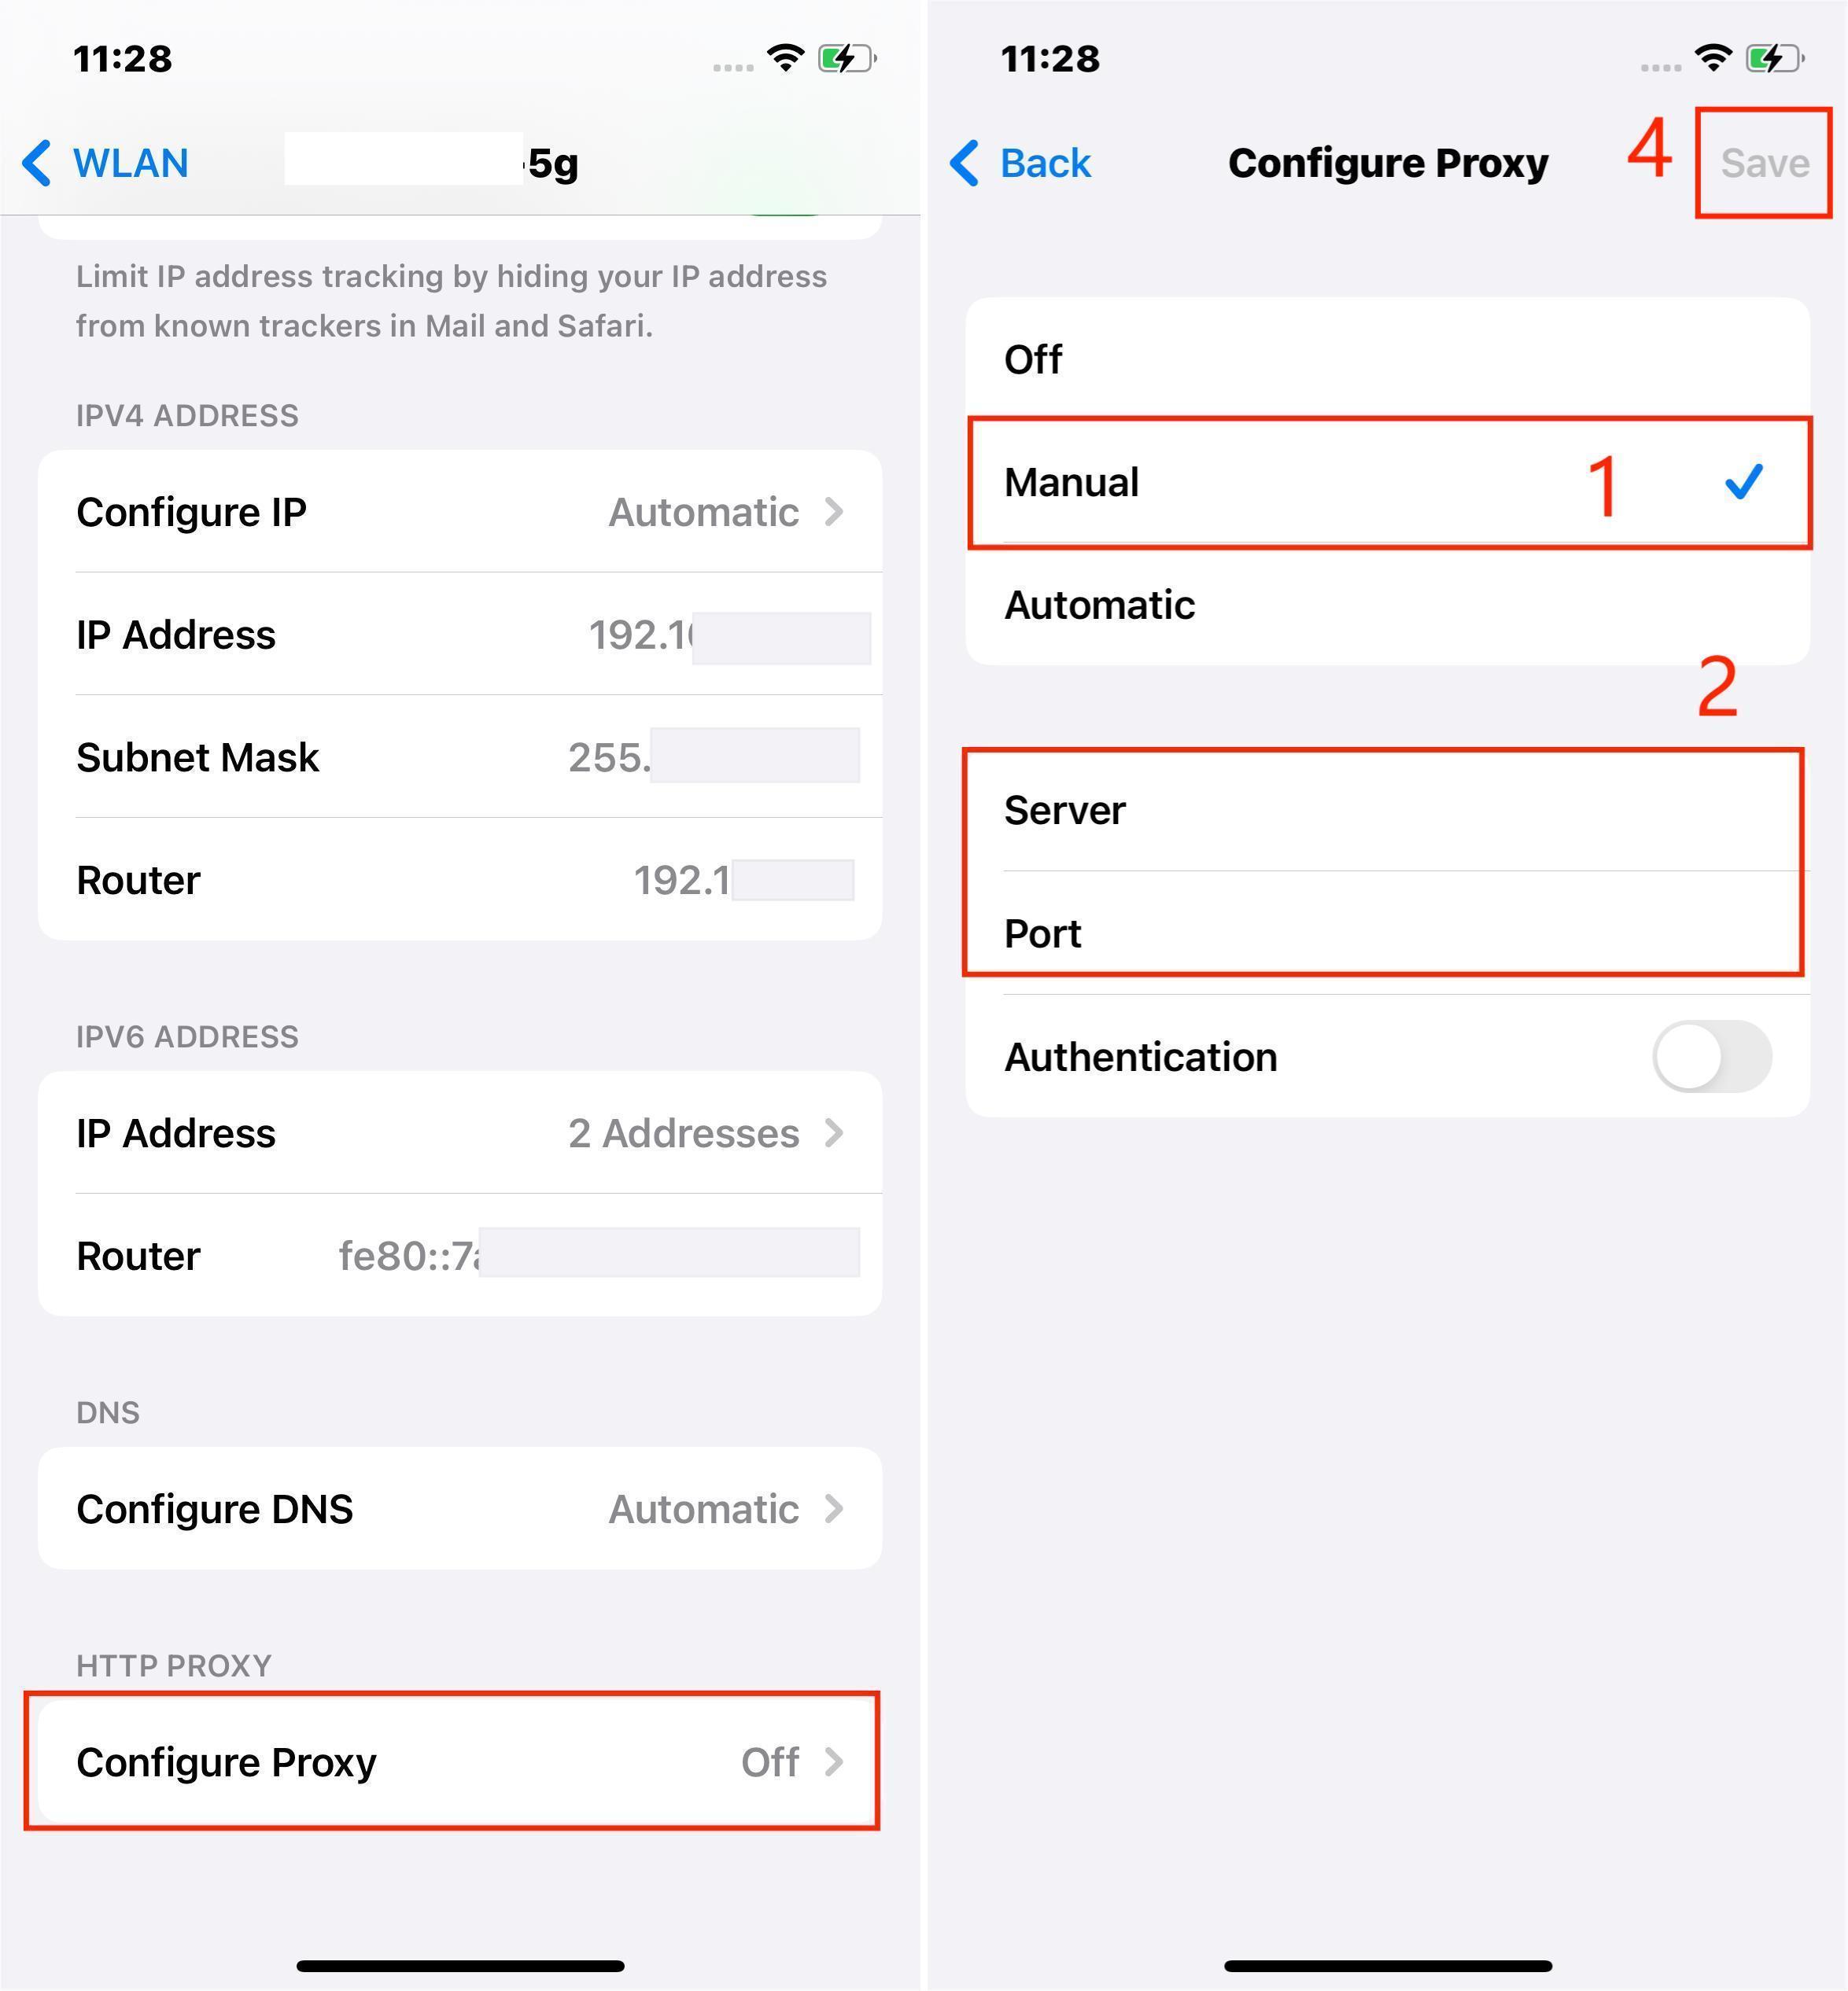
Task: Select Manual proxy configuration option
Action: click(x=1385, y=480)
